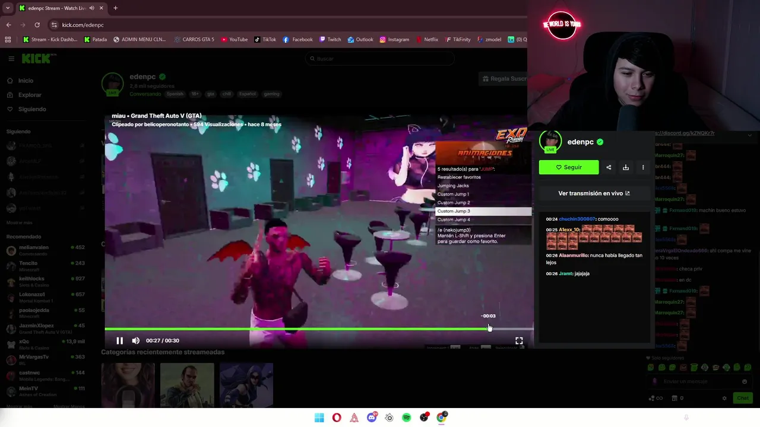Image resolution: width=760 pixels, height=427 pixels.
Task: Open recommended channel Lokonazo1
Action: click(x=45, y=297)
